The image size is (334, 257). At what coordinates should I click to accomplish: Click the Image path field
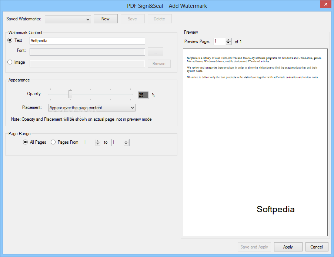point(87,64)
